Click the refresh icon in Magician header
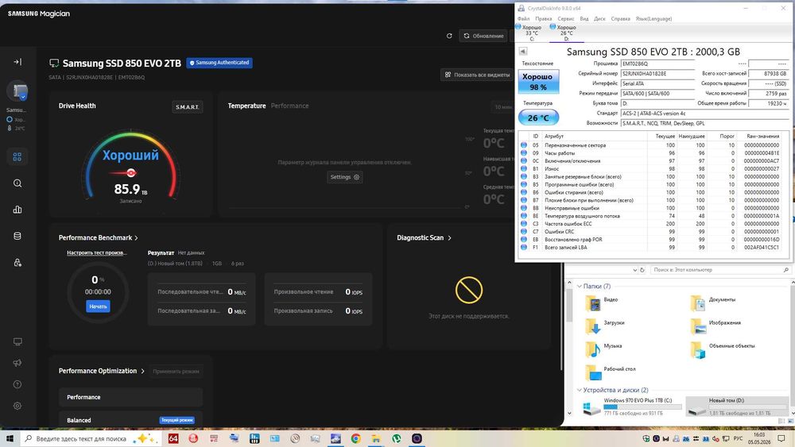 click(x=449, y=36)
